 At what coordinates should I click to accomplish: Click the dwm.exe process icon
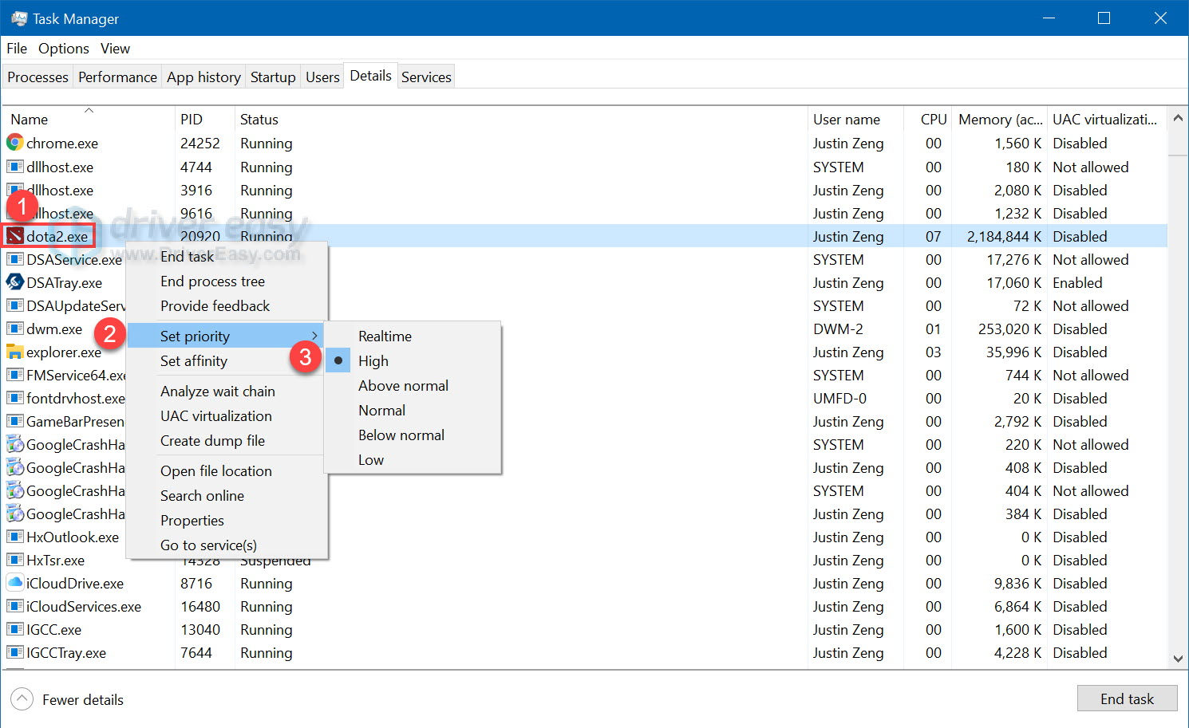(x=14, y=329)
